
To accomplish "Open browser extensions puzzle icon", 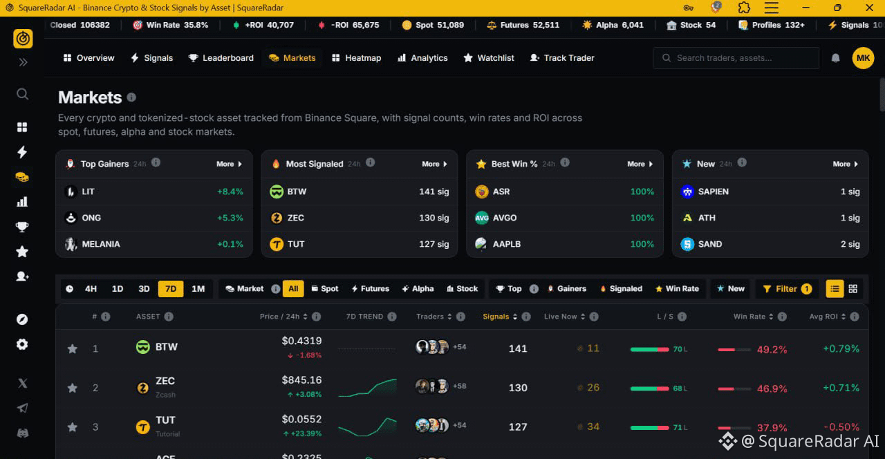I will [x=744, y=8].
